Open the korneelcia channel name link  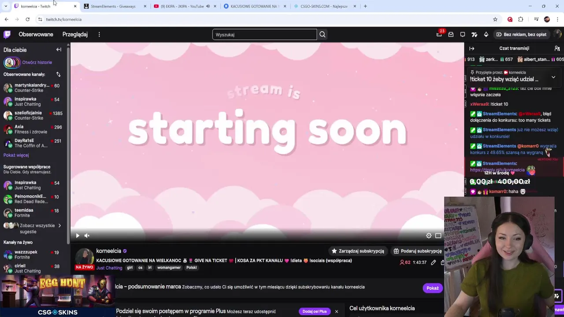tap(109, 251)
